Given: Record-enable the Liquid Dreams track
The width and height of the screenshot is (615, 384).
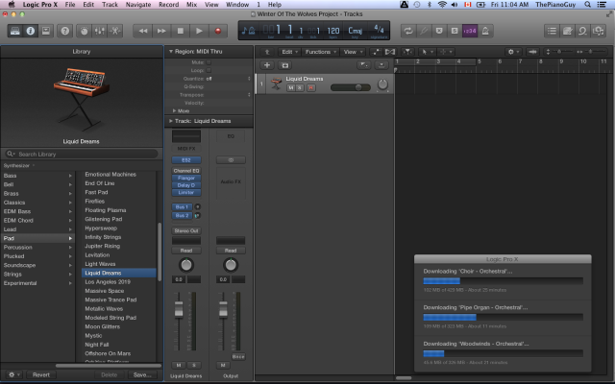Looking at the screenshot, I should click(311, 88).
